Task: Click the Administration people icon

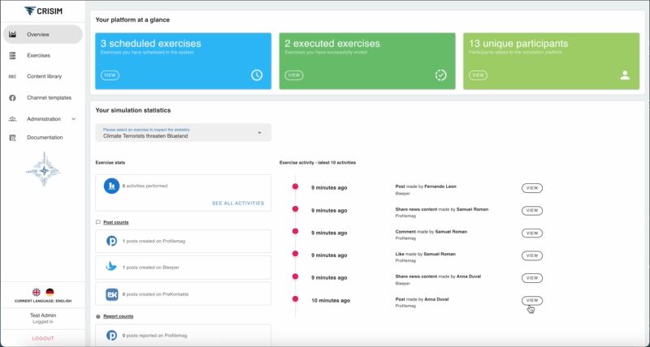Action: (12, 119)
